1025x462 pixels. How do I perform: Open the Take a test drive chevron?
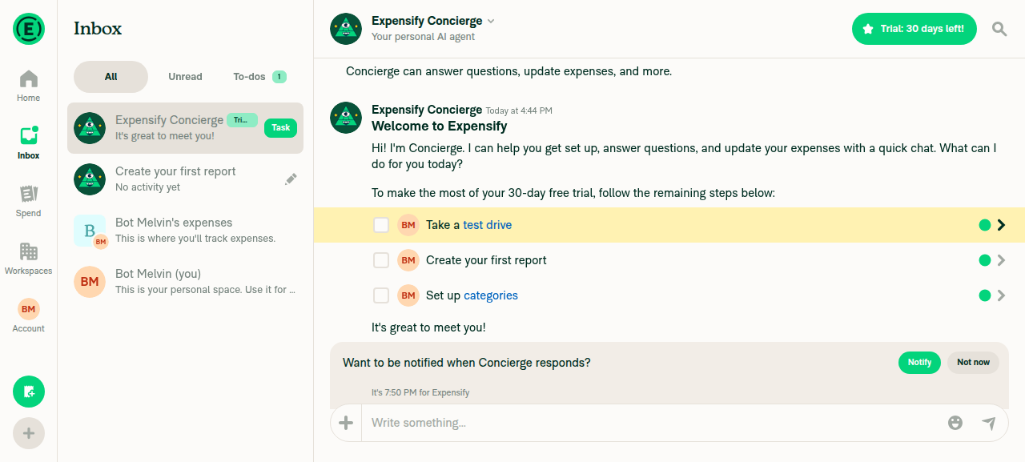click(x=1001, y=225)
